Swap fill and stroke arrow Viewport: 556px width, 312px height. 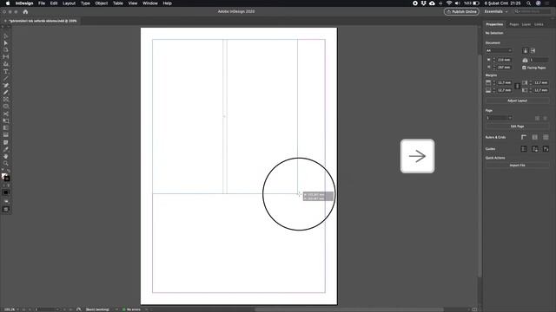tap(9, 172)
